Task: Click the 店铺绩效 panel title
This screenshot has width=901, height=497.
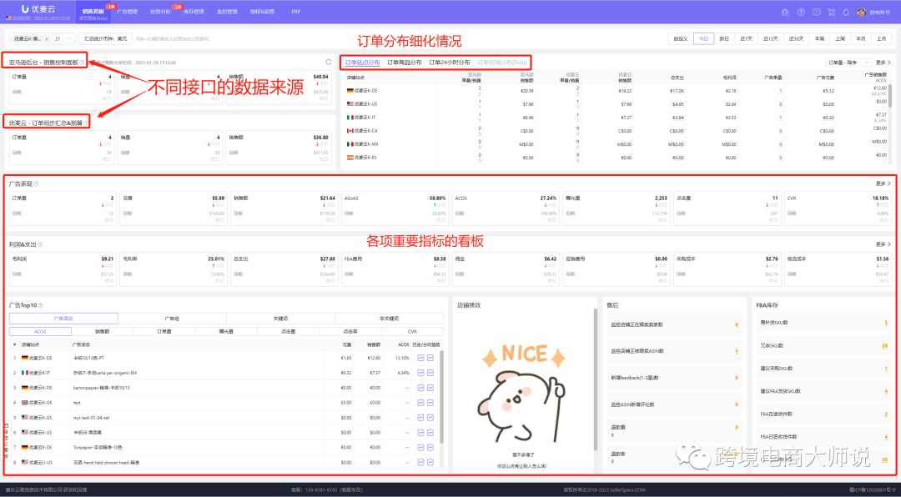Action: point(468,305)
